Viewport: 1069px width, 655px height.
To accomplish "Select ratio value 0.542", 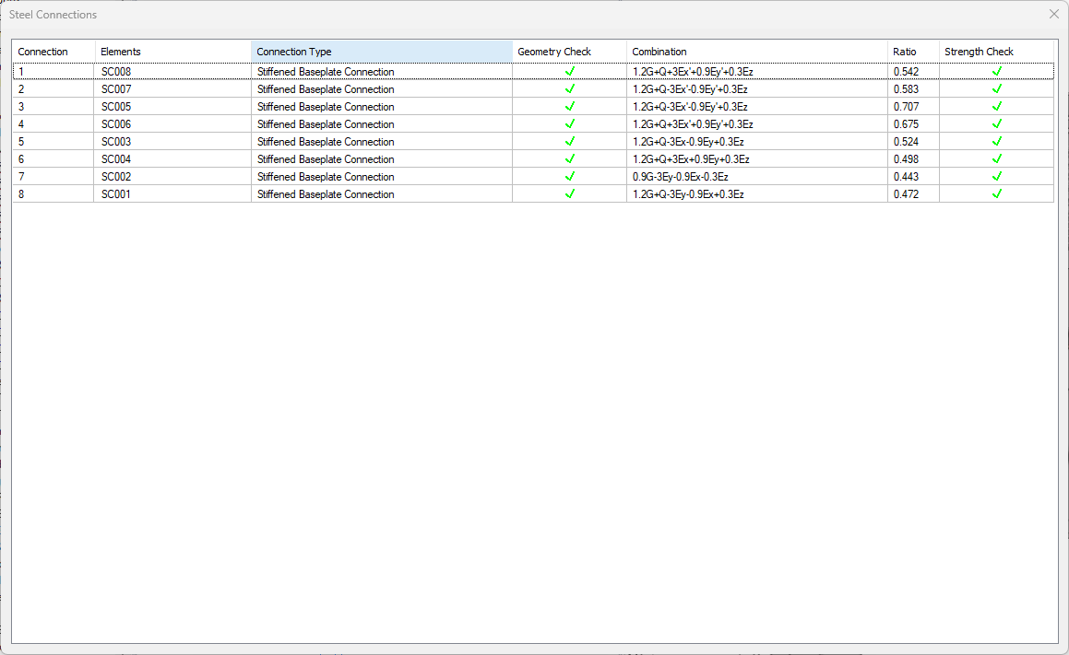I will (913, 72).
